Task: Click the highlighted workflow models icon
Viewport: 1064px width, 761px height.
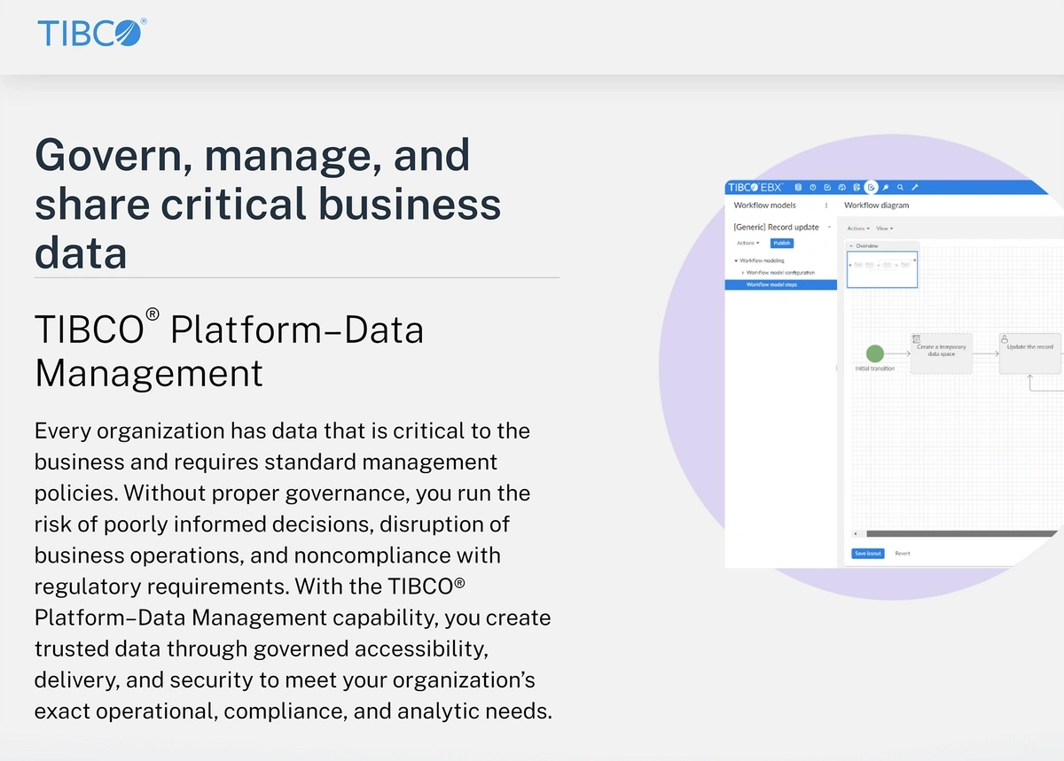Action: pos(872,187)
